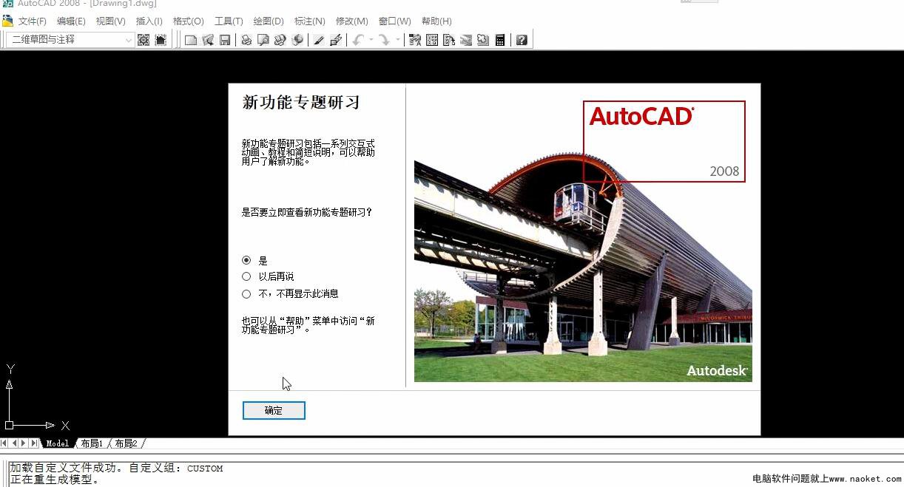Click the Help question mark icon

click(522, 40)
